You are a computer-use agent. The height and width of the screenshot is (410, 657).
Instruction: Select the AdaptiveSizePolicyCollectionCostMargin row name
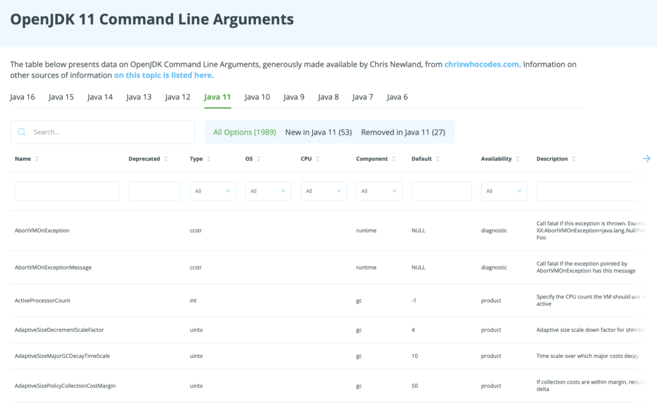(x=65, y=386)
